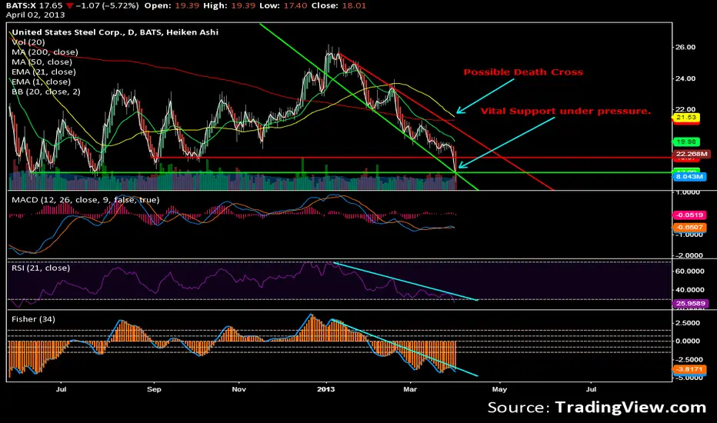
Task: Select the BB (20, close, 2) legend
Action: pyautogui.click(x=46, y=92)
